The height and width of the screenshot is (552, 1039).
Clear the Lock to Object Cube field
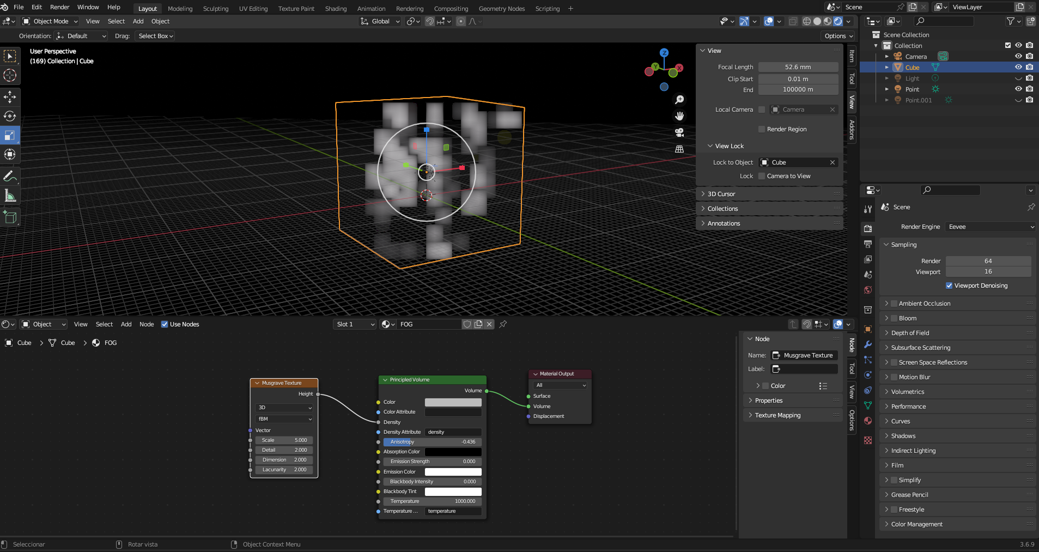(x=833, y=162)
